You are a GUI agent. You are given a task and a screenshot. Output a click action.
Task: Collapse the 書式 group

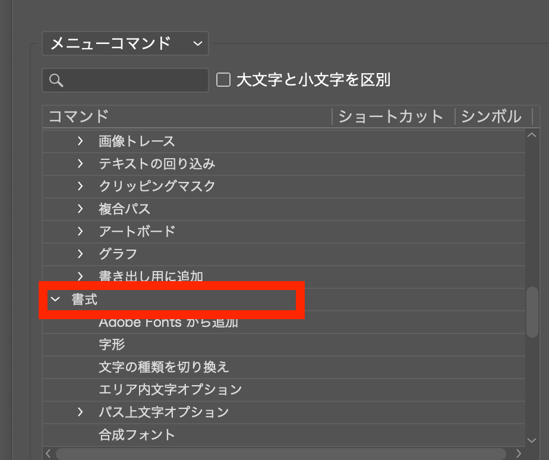point(55,299)
